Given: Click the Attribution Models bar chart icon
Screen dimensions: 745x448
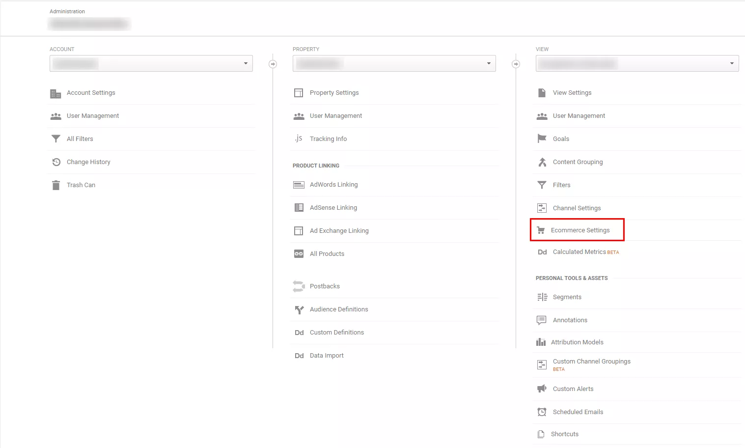Looking at the screenshot, I should click(x=541, y=342).
